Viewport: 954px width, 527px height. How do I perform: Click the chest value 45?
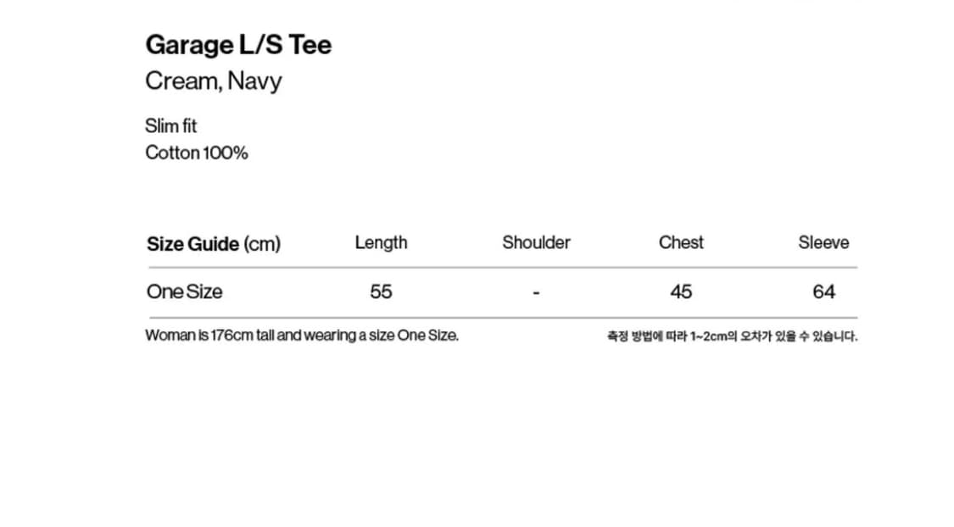pos(681,291)
